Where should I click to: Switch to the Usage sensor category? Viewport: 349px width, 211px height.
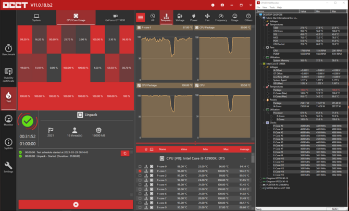(234, 17)
